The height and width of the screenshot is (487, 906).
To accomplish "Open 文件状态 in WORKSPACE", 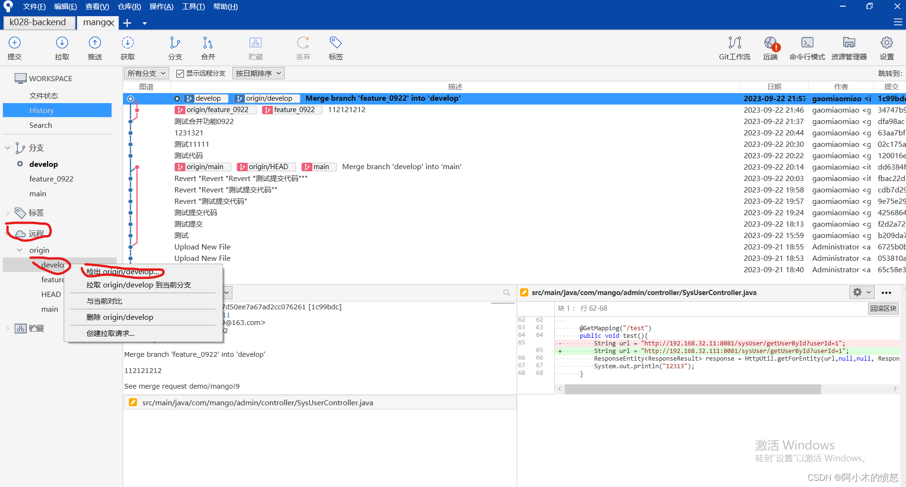I will 44,95.
